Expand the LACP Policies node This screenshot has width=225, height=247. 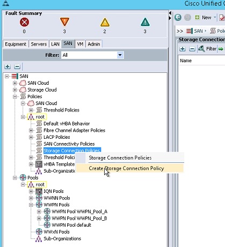[31, 137]
